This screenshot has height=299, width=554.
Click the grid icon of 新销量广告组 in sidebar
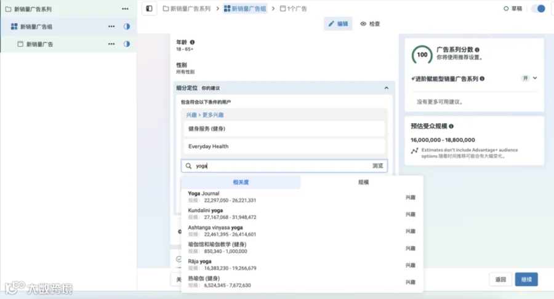[14, 26]
